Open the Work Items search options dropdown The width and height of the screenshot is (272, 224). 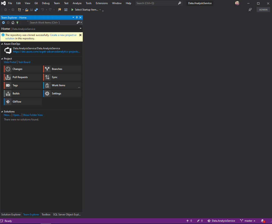click(x=81, y=22)
